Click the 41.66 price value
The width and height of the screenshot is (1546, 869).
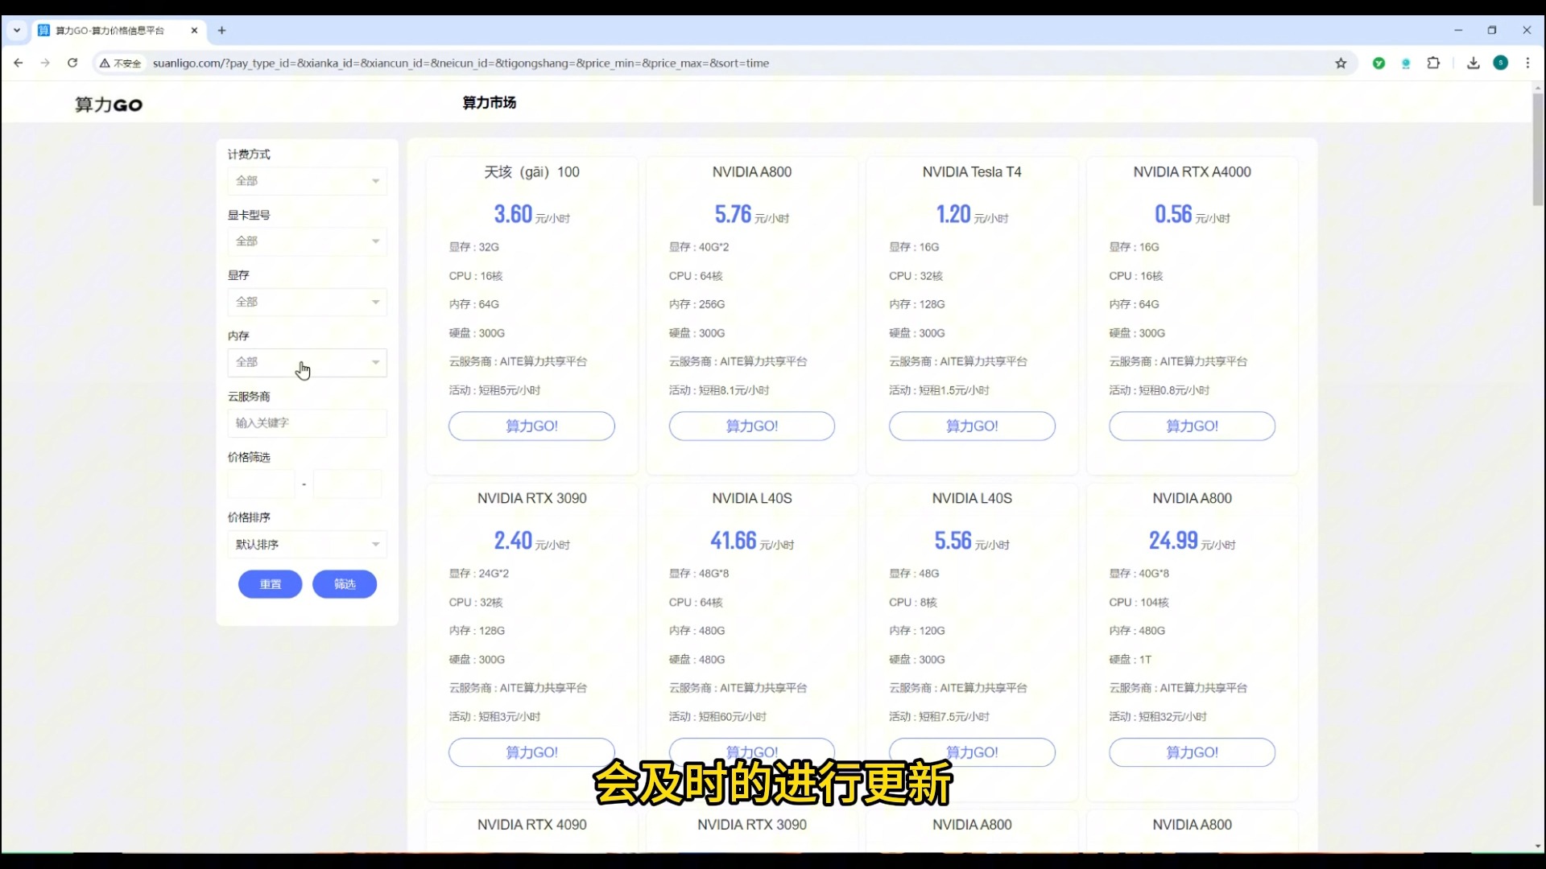point(734,541)
